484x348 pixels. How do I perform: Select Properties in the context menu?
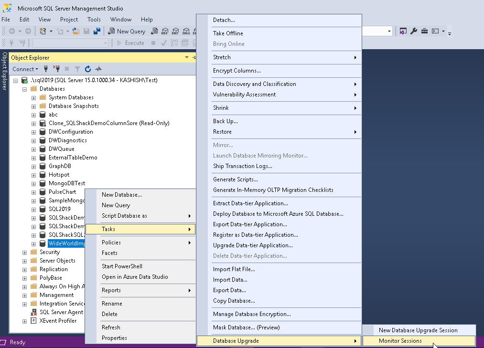pyautogui.click(x=140, y=338)
